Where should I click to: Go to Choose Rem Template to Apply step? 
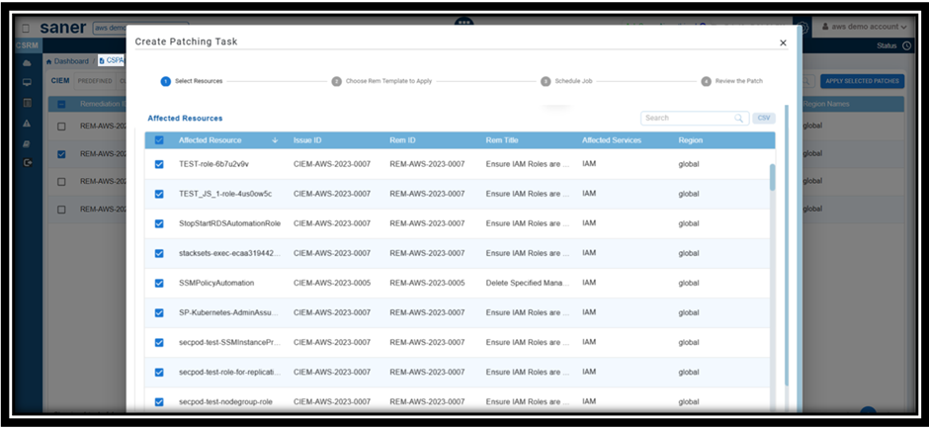tap(388, 81)
